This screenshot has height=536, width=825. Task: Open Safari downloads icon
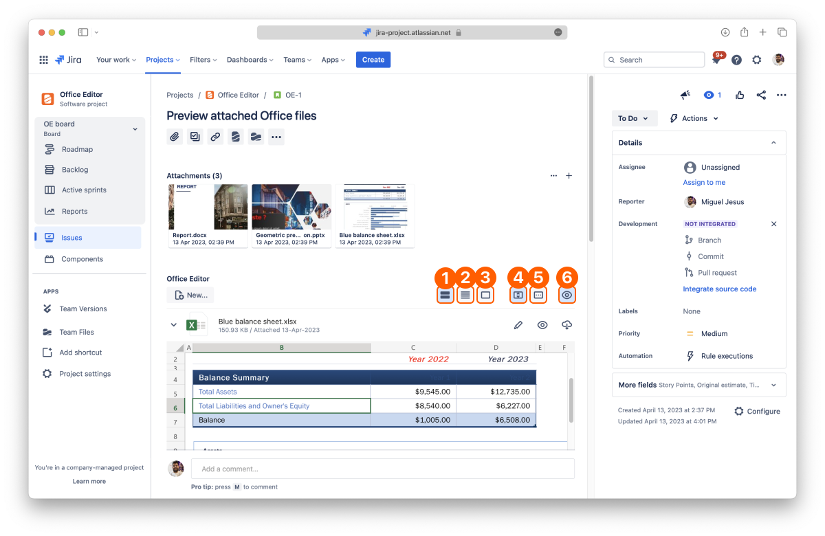pyautogui.click(x=725, y=32)
